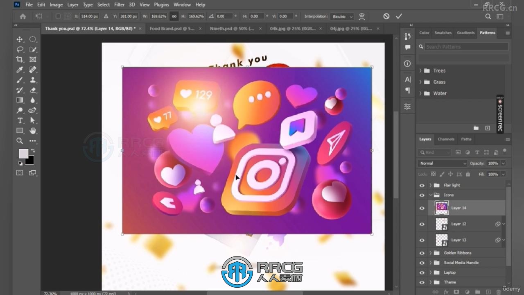Select the Dodge tool
The height and width of the screenshot is (295, 524).
(20, 110)
